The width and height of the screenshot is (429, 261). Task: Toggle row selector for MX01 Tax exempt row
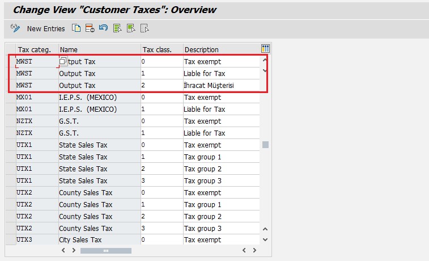click(10, 97)
